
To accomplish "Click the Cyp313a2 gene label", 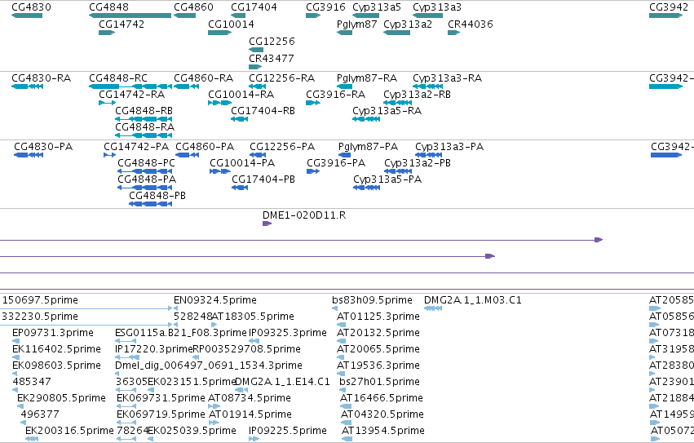I will pos(408,24).
